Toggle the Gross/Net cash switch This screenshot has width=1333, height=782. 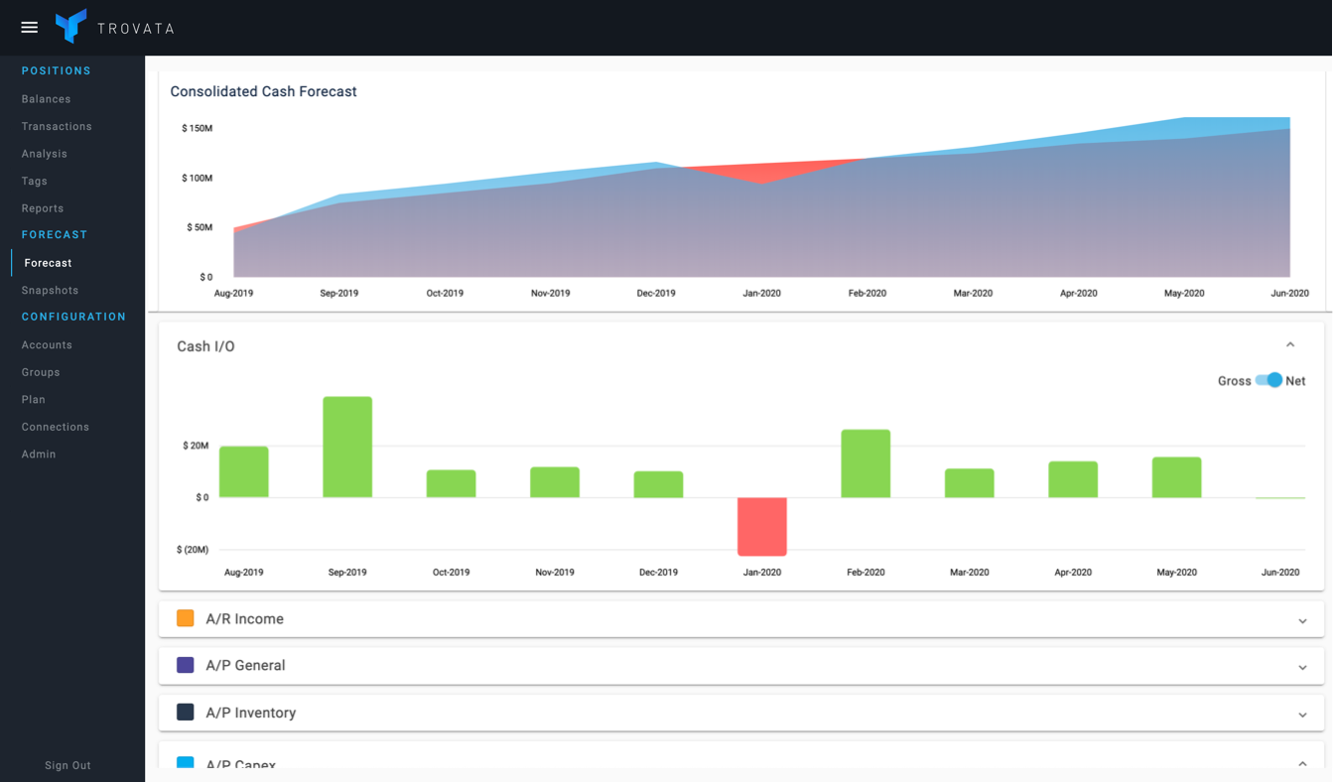pyautogui.click(x=1269, y=381)
